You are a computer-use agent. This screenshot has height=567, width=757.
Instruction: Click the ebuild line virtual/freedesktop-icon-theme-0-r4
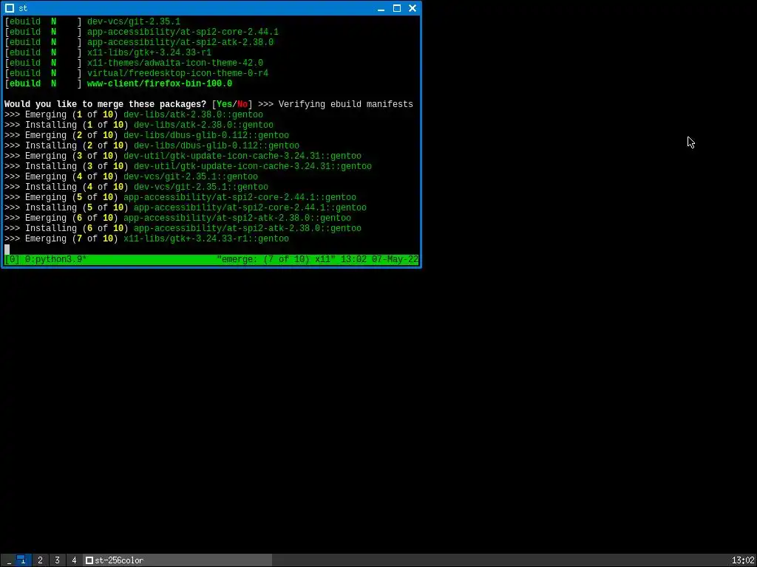136,73
